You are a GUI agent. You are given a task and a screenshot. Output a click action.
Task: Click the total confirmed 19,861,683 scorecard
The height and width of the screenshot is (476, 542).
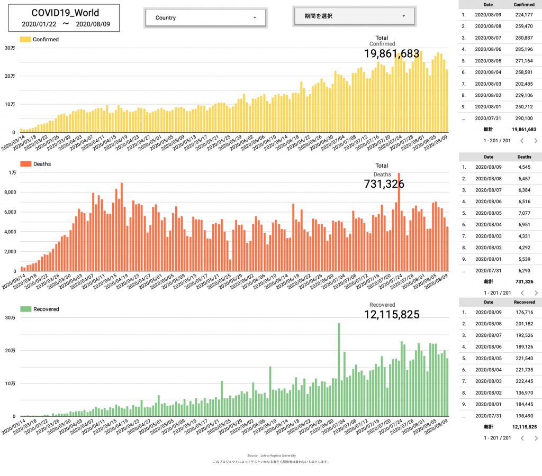tap(392, 54)
